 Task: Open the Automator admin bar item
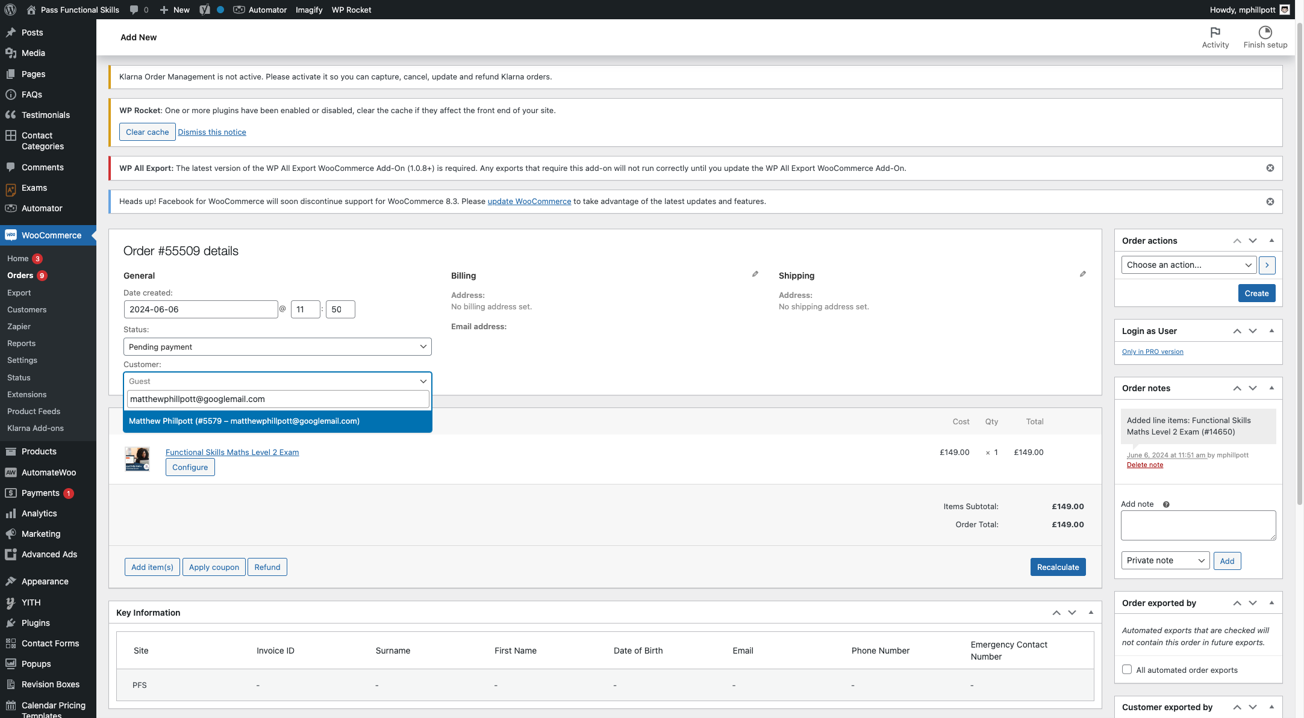(260, 10)
